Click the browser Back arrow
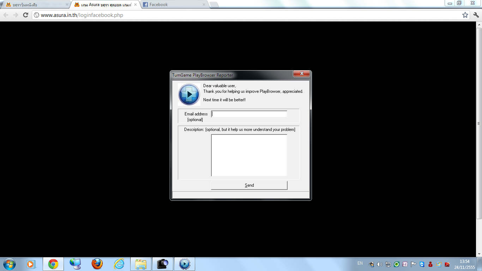This screenshot has height=271, width=482. tap(6, 15)
